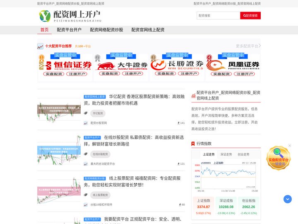This screenshot has height=224, width=298.
Task: Click 实盘配资 under 大牛證券
Action: (109, 73)
